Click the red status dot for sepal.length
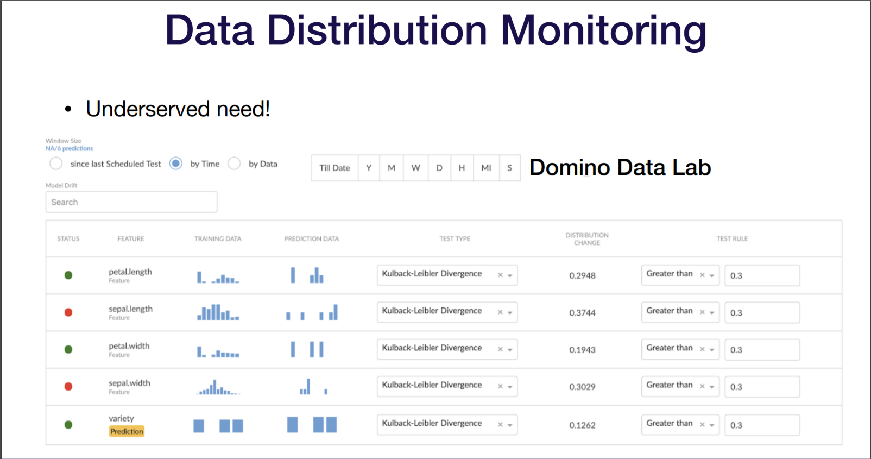Image resolution: width=871 pixels, height=459 pixels. (68, 312)
